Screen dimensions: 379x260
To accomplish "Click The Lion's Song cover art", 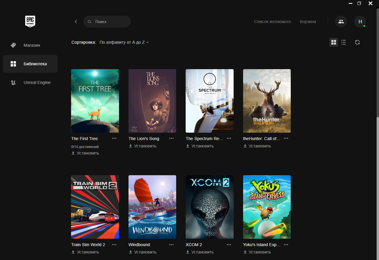I will 152,101.
